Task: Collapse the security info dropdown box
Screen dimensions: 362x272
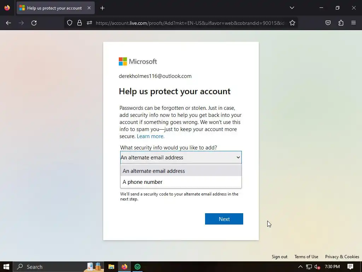Action: [x=181, y=157]
